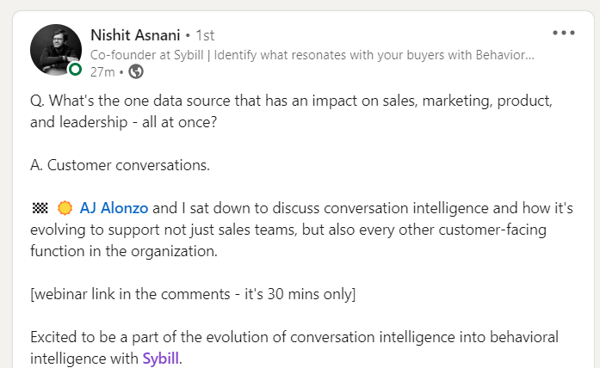Click the green status ring on avatar
Viewport: 600px width, 368px height.
pyautogui.click(x=76, y=69)
